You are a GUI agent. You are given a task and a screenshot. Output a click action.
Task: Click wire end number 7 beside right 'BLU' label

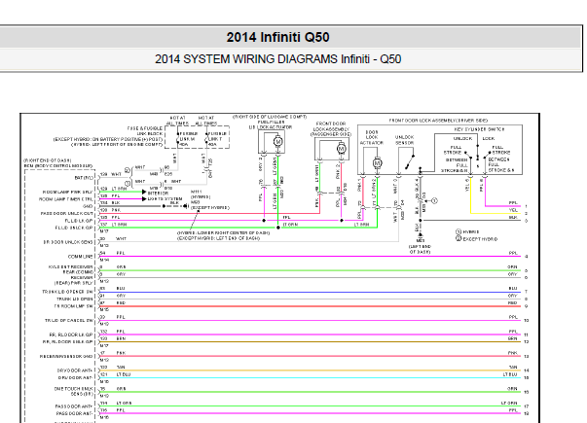(526, 292)
